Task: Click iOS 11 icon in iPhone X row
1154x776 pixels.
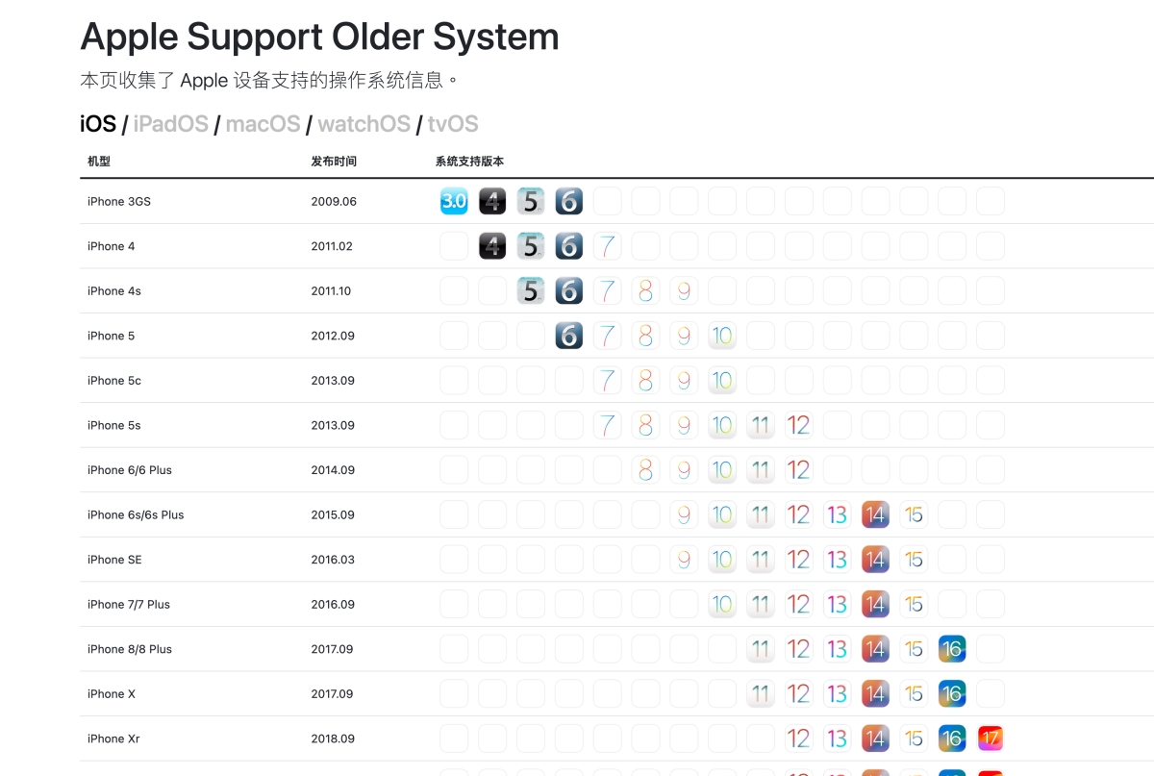Action: 761,693
